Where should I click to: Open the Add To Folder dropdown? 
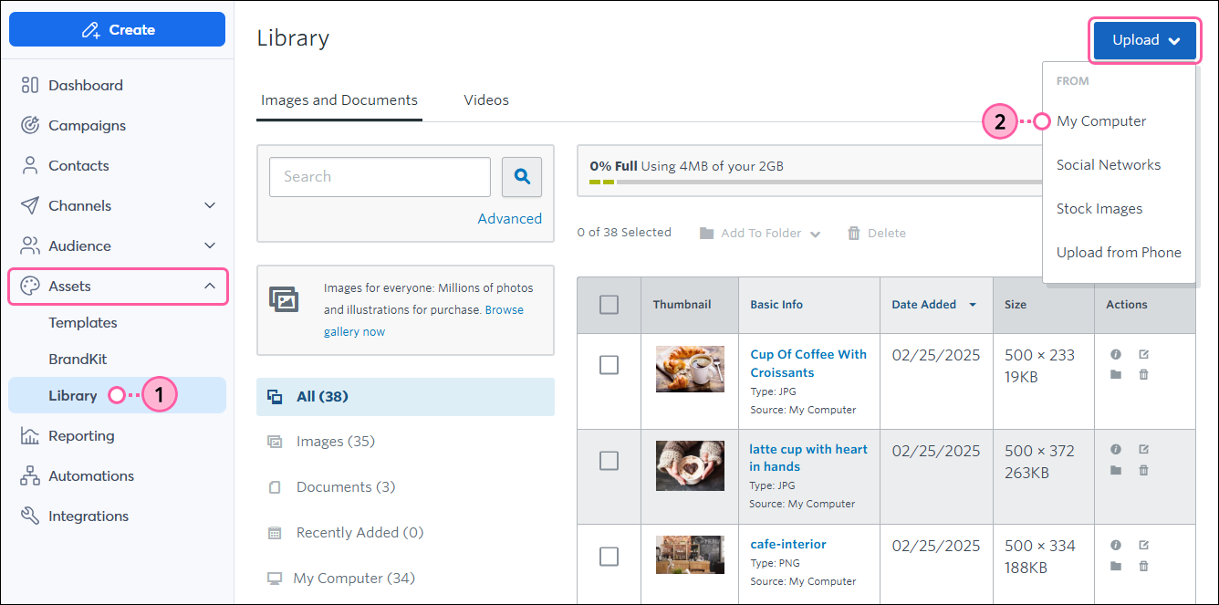759,233
